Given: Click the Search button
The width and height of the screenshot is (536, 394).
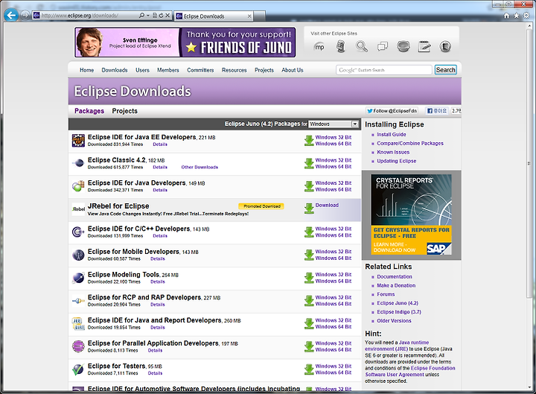Looking at the screenshot, I should point(445,70).
